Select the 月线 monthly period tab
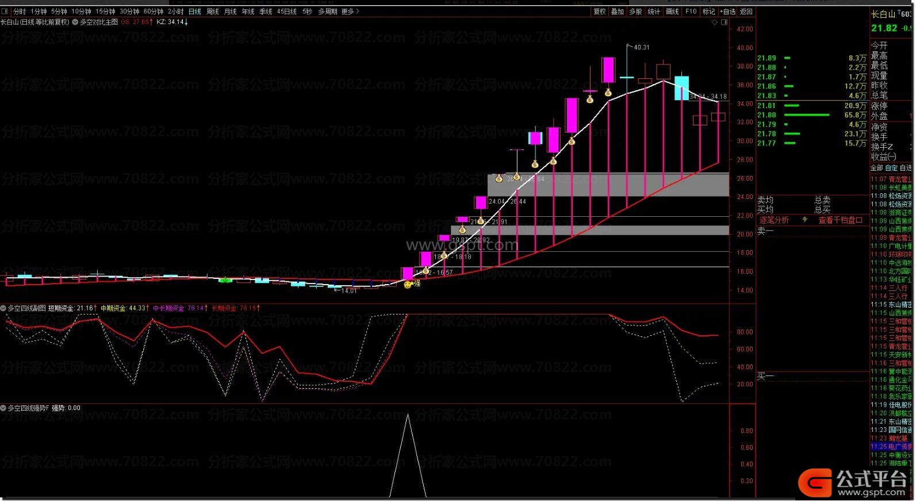 [x=231, y=12]
